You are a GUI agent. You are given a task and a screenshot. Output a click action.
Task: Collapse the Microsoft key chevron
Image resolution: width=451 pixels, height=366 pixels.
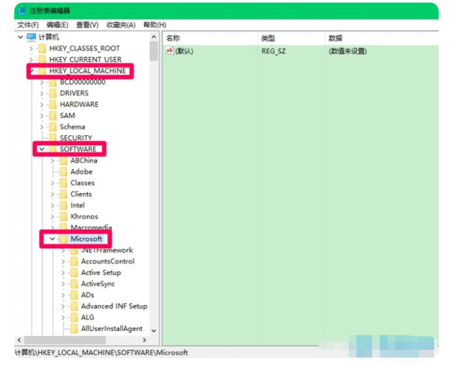[52, 239]
